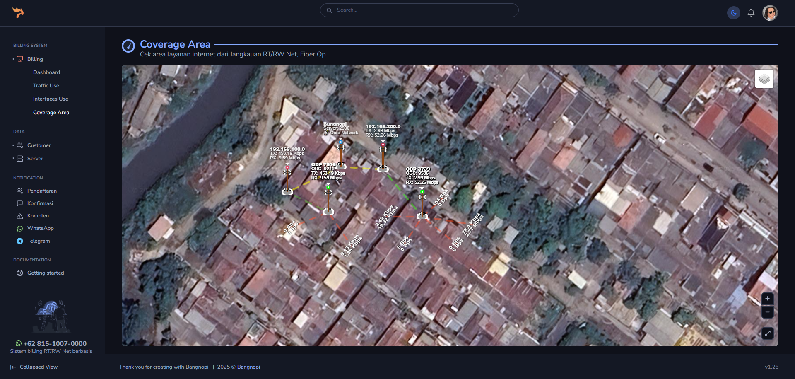795x379 pixels.
Task: Expand the Billing menu group
Action: (x=35, y=59)
